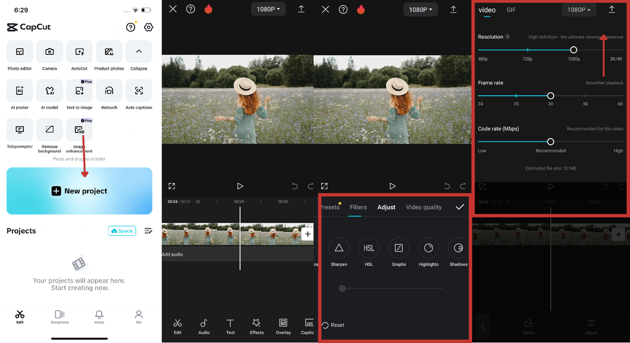Play the video above the timeline
The width and height of the screenshot is (630, 343).
point(240,186)
